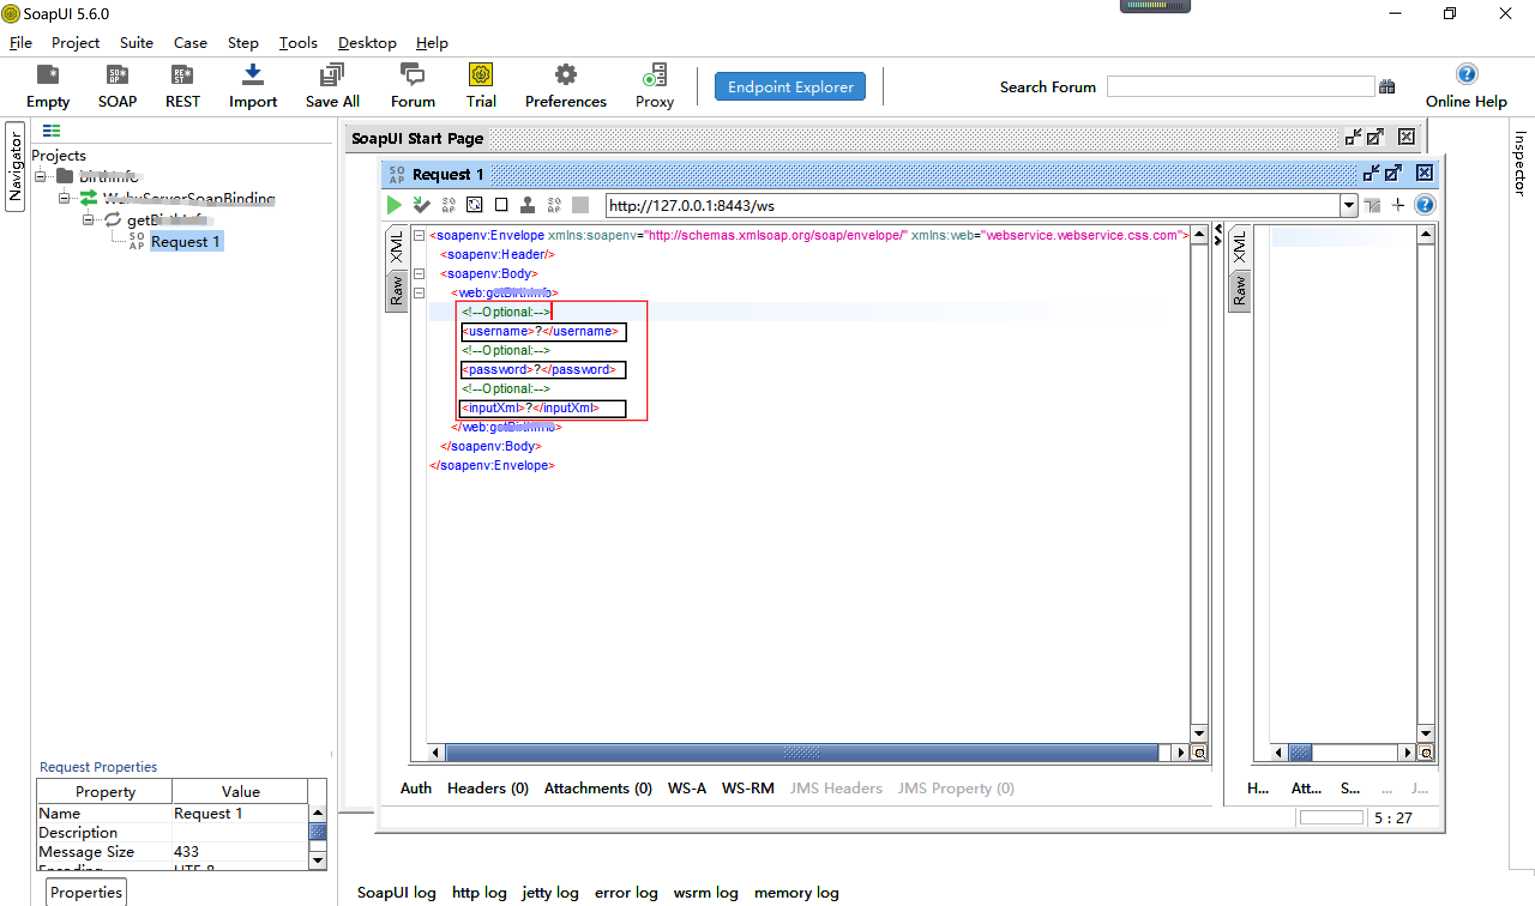Open the Tools menu
This screenshot has width=1535, height=906.
click(x=298, y=43)
